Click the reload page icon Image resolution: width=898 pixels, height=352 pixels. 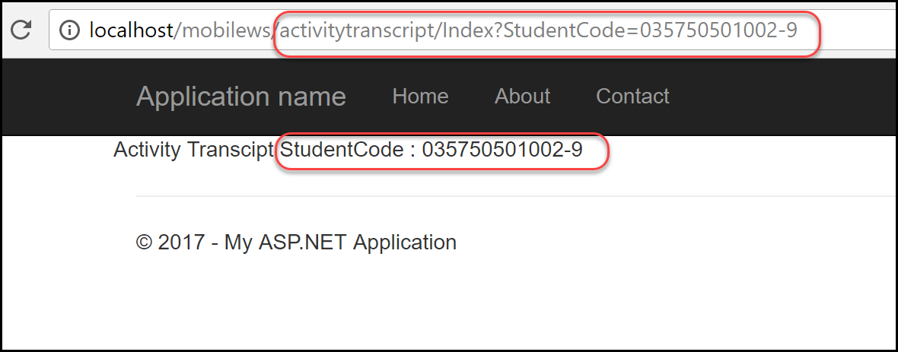21,30
